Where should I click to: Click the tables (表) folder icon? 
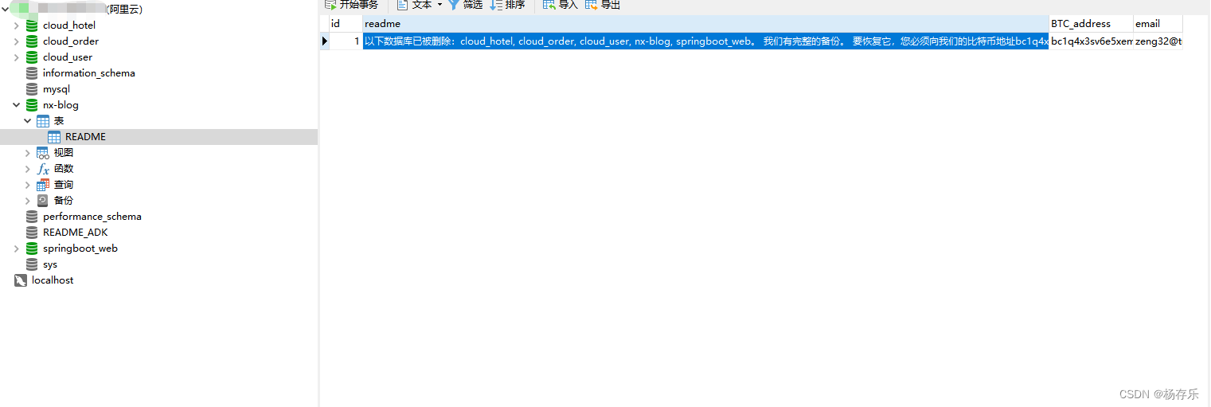[43, 121]
